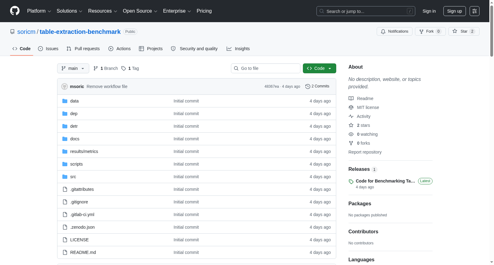
Task: Click the docs folder icon
Action: [65, 139]
